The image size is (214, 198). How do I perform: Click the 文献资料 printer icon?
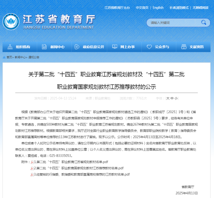(x=184, y=47)
